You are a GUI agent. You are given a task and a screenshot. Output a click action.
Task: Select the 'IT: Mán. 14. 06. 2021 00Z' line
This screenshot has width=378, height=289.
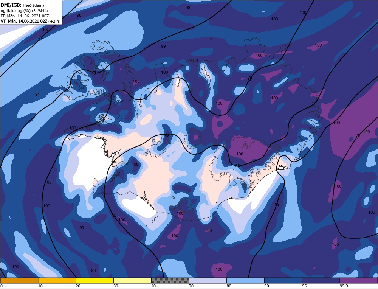pyautogui.click(x=25, y=16)
